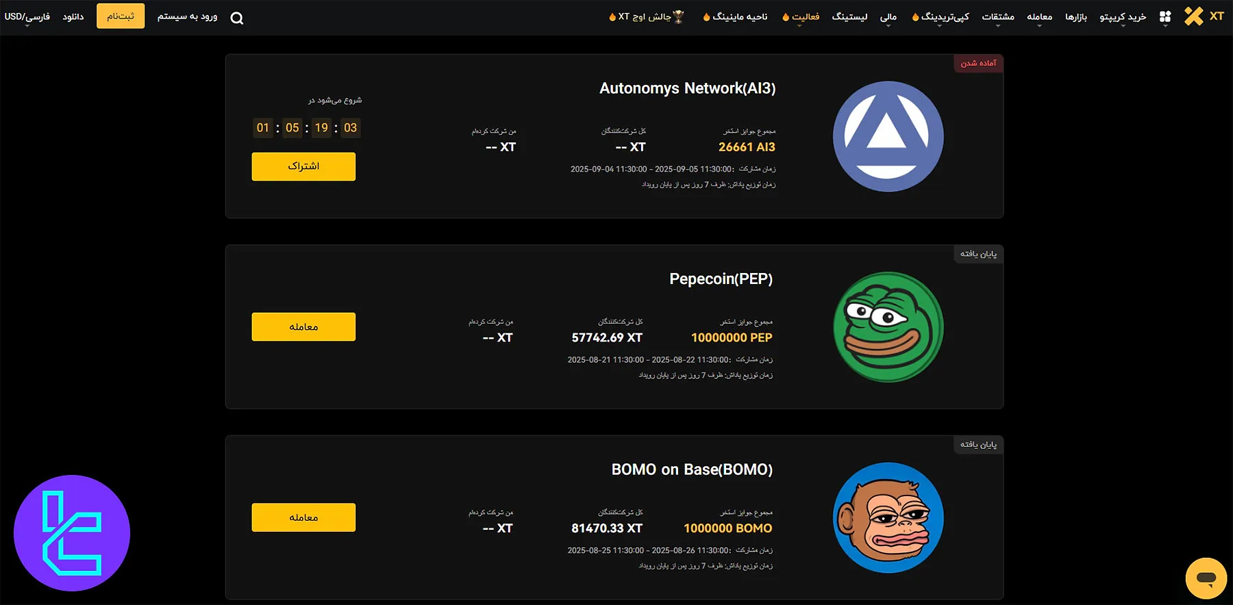This screenshot has height=605, width=1233.
Task: Click the XT Peak Challenge trophy icon
Action: click(x=675, y=16)
